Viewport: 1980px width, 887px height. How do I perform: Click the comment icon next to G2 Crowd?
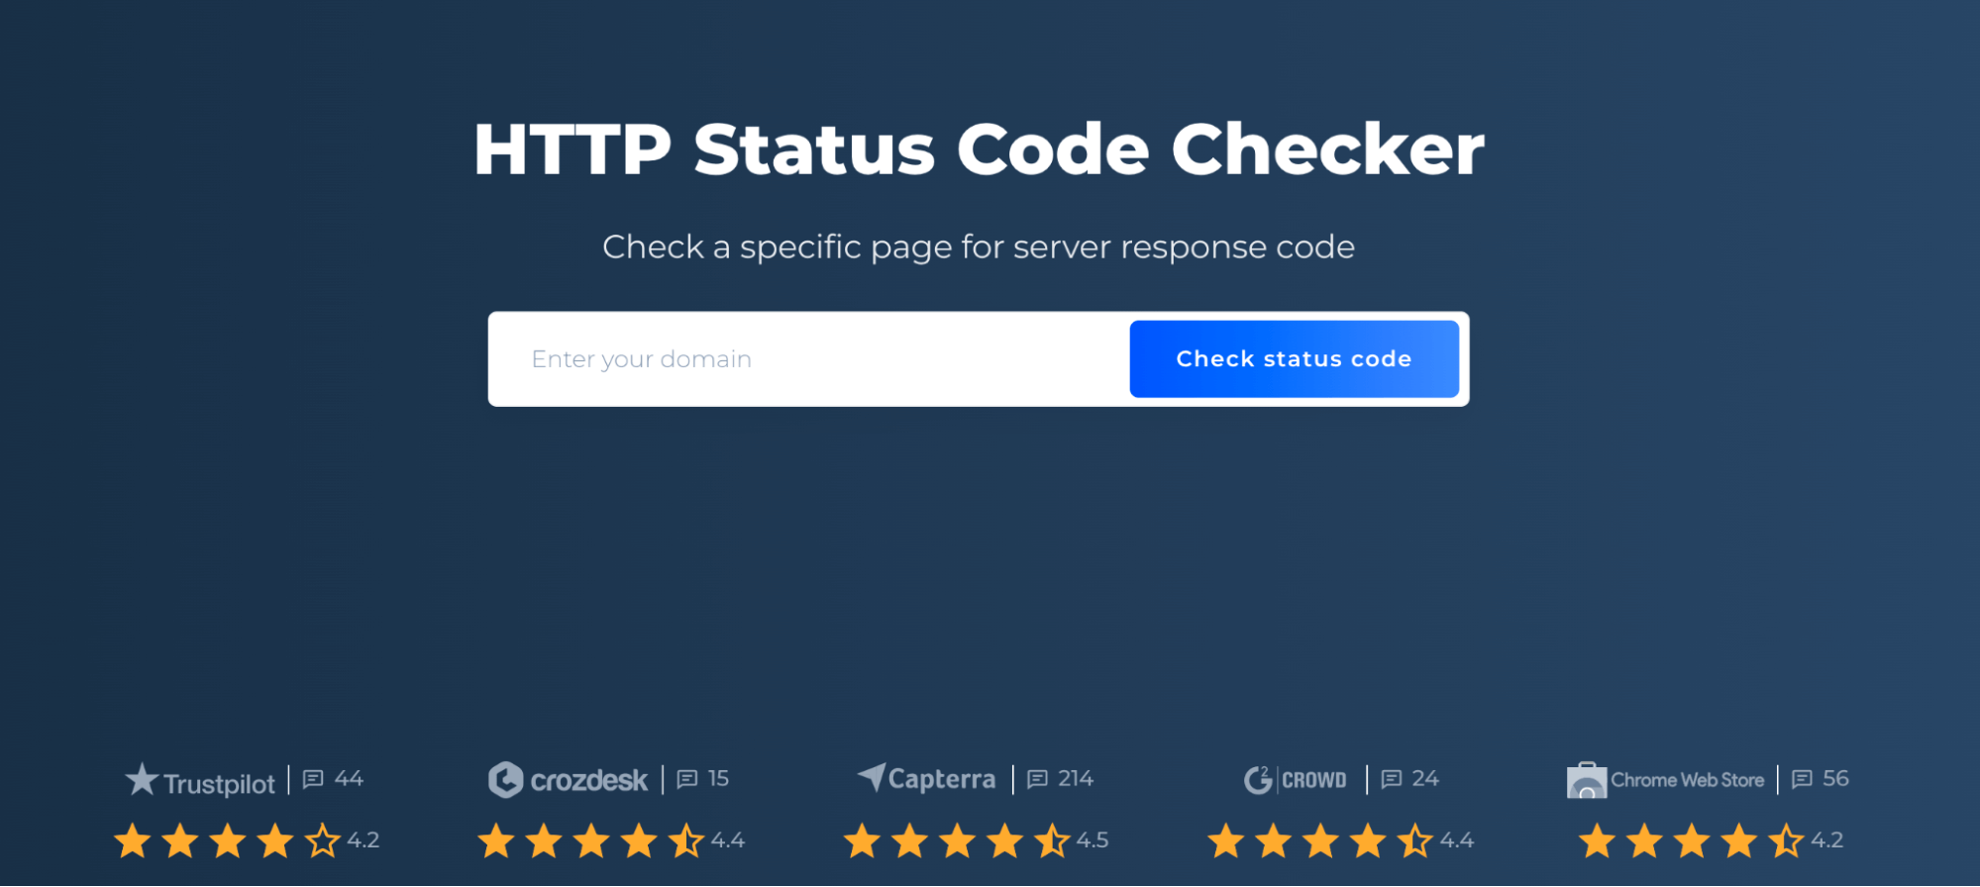click(x=1392, y=779)
